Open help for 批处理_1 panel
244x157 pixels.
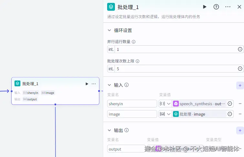216,7
